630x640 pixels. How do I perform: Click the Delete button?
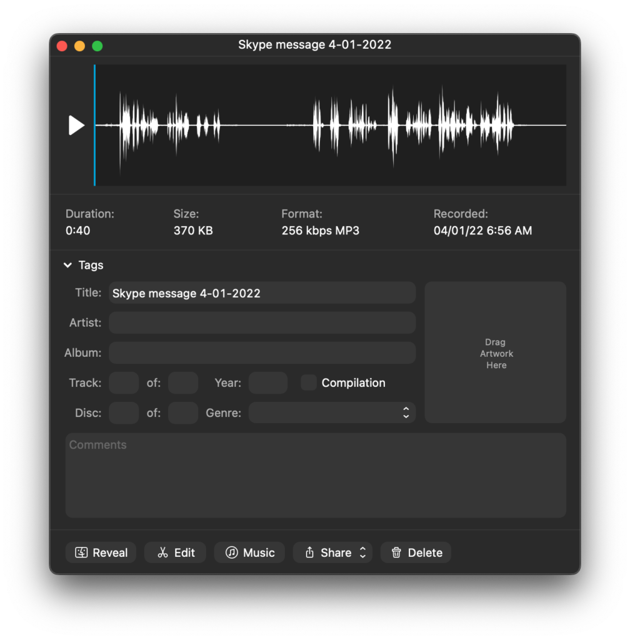416,552
